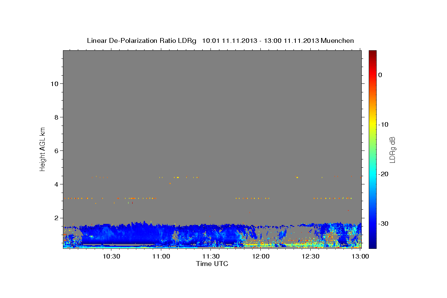
Task: Click the colorbar value -30
Action: 384,223
